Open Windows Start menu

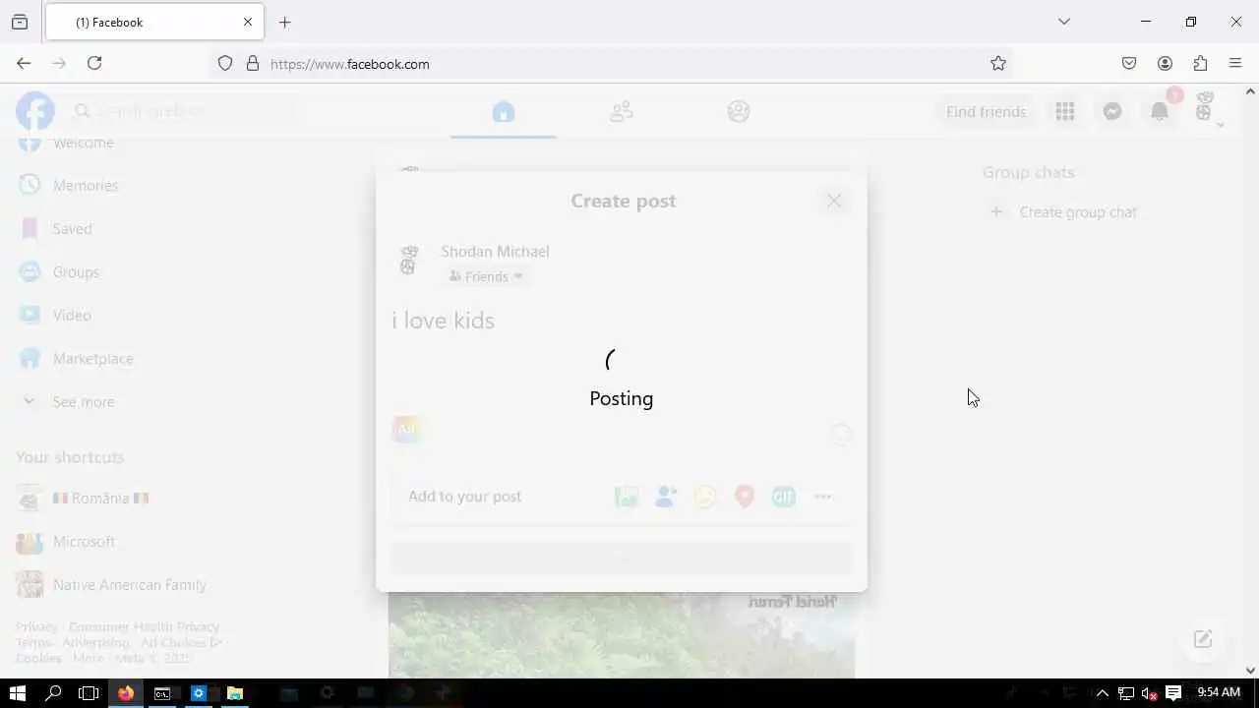[18, 693]
